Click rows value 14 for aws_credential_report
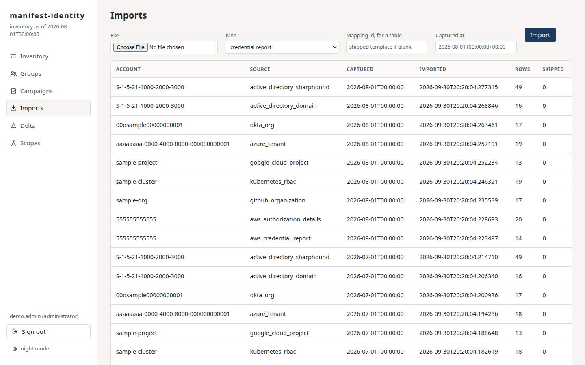Screen dimensions: 585x365 tap(518, 238)
